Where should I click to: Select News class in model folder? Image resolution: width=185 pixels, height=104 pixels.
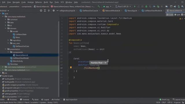18,37
